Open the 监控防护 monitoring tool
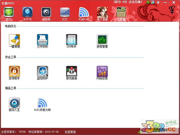 click(x=42, y=73)
